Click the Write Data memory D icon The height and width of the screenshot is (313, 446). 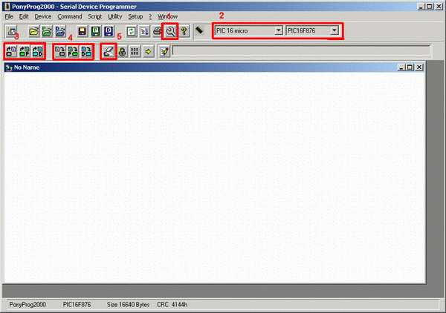tap(86, 51)
